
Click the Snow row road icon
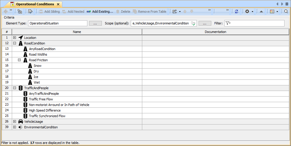coord(30,66)
